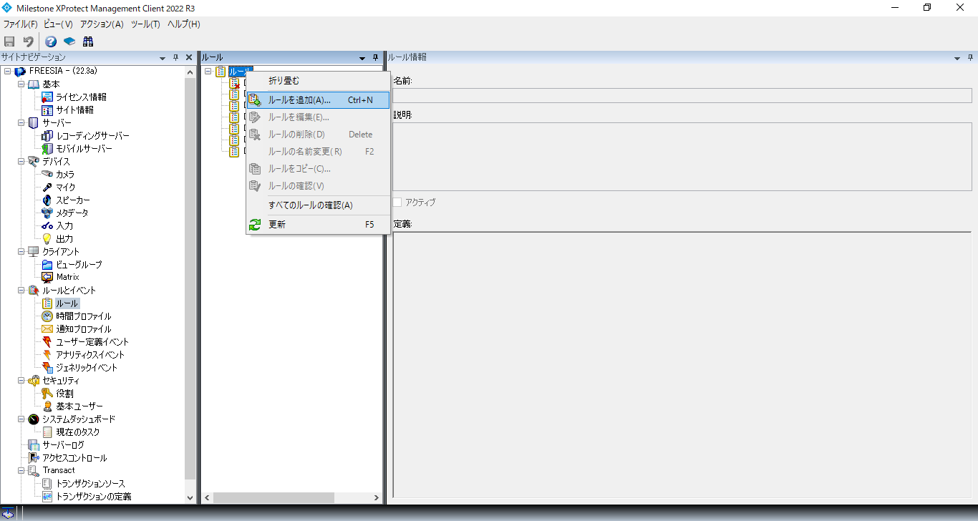The width and height of the screenshot is (978, 521).
Task: Select トランザクションの定義 node
Action: (94, 497)
